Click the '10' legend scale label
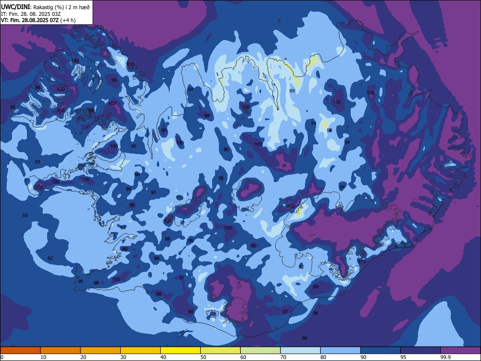 click(43, 357)
